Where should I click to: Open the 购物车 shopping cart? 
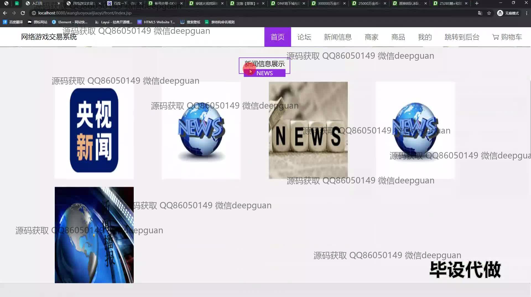(507, 37)
